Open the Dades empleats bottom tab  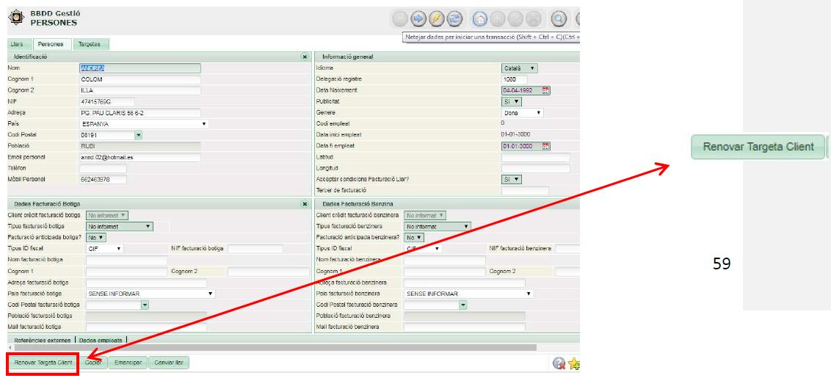tap(101, 340)
